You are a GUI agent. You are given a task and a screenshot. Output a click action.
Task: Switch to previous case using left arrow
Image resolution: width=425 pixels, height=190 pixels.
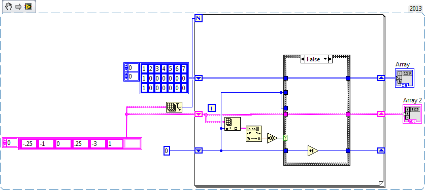click(x=303, y=59)
